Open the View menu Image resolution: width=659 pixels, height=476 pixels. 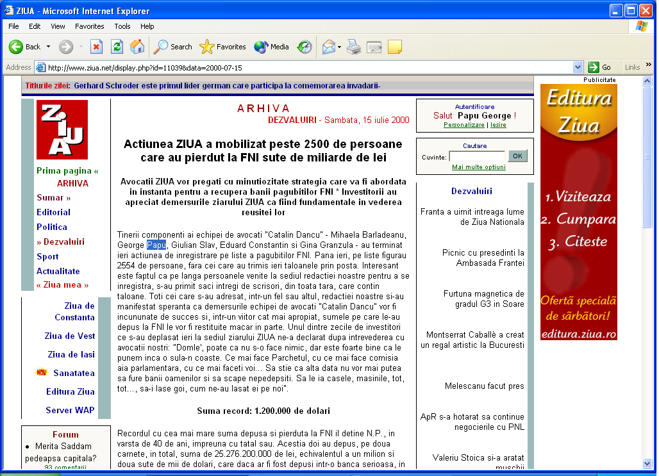click(58, 26)
